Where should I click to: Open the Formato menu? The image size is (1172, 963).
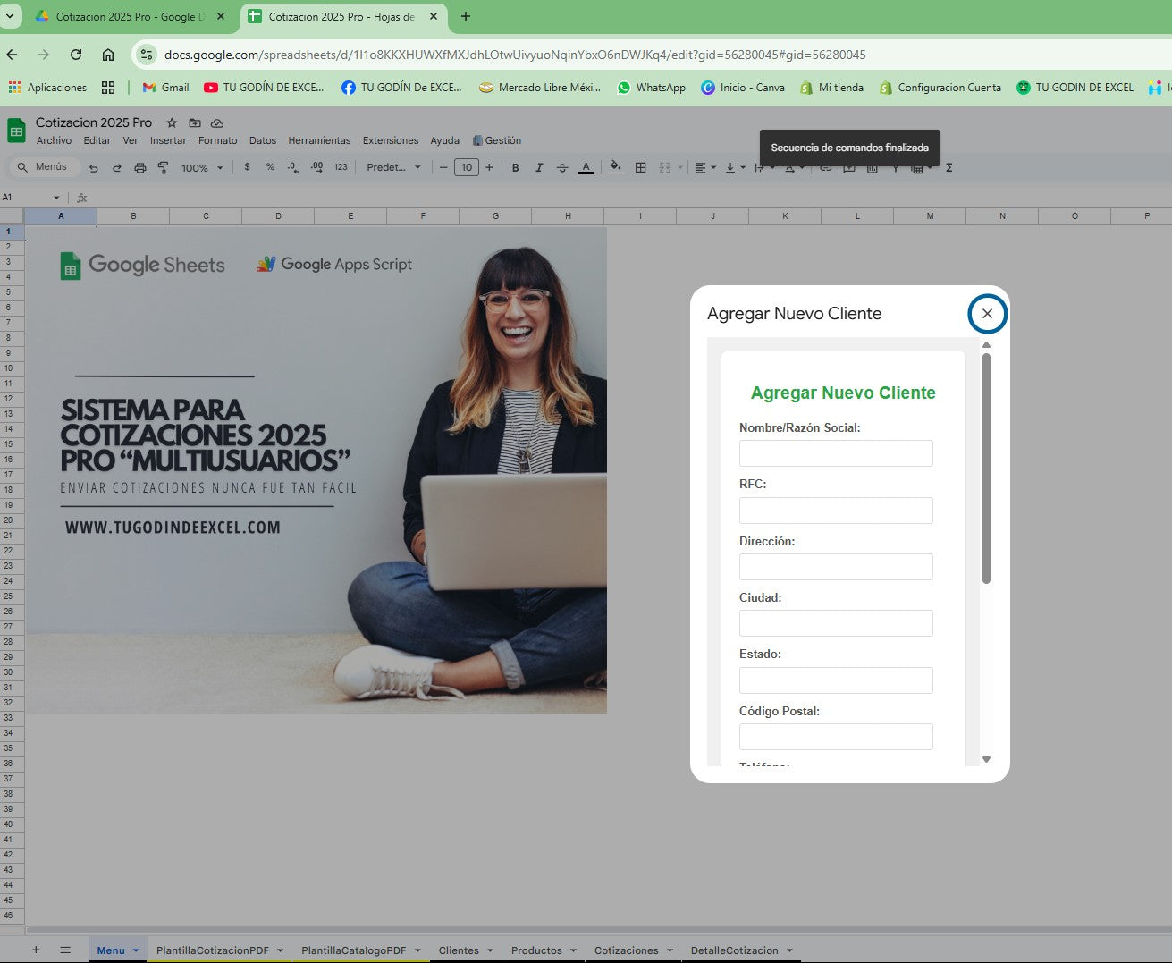tap(217, 140)
